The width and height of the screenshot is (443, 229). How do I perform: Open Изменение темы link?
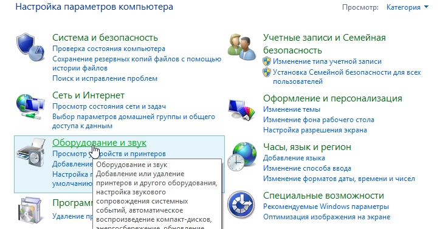pyautogui.click(x=292, y=109)
